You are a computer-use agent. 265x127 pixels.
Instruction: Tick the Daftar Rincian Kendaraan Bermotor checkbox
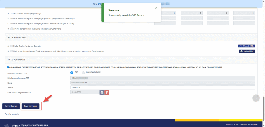(12, 46)
